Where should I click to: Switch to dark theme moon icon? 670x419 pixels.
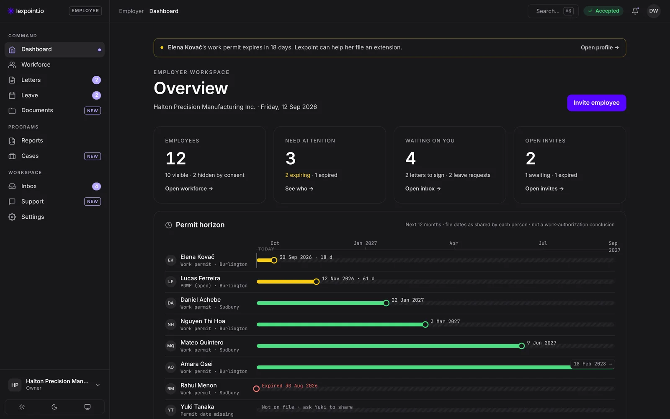(54, 407)
